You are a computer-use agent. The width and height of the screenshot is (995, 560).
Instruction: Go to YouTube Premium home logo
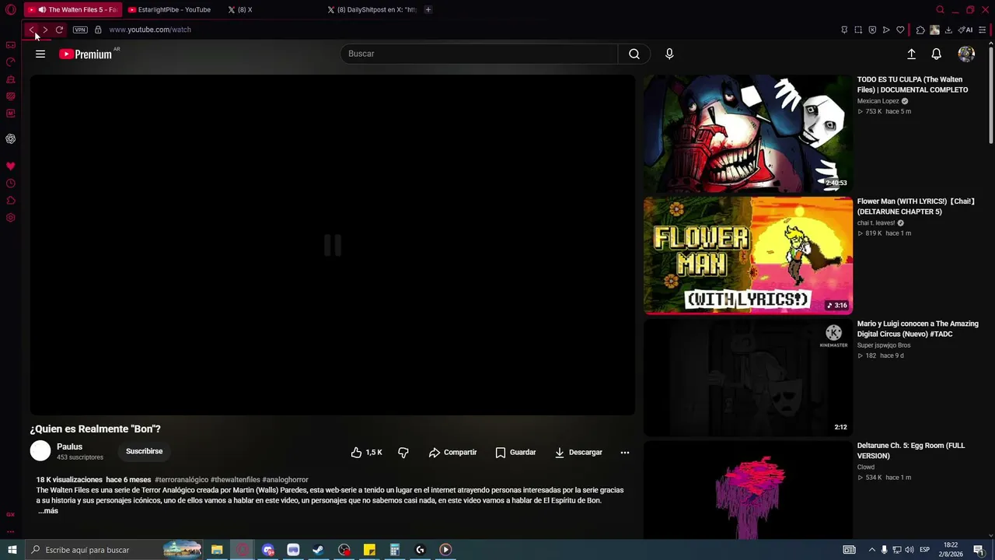[86, 54]
